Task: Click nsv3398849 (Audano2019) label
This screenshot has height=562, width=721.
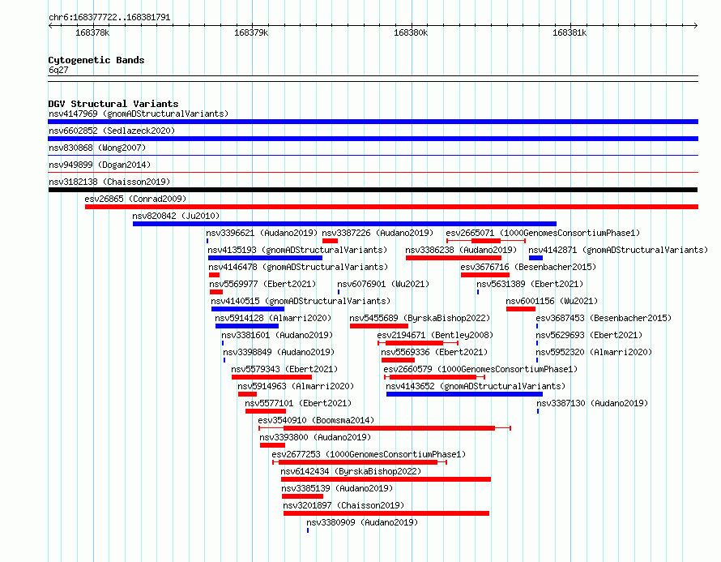Action: [x=279, y=352]
